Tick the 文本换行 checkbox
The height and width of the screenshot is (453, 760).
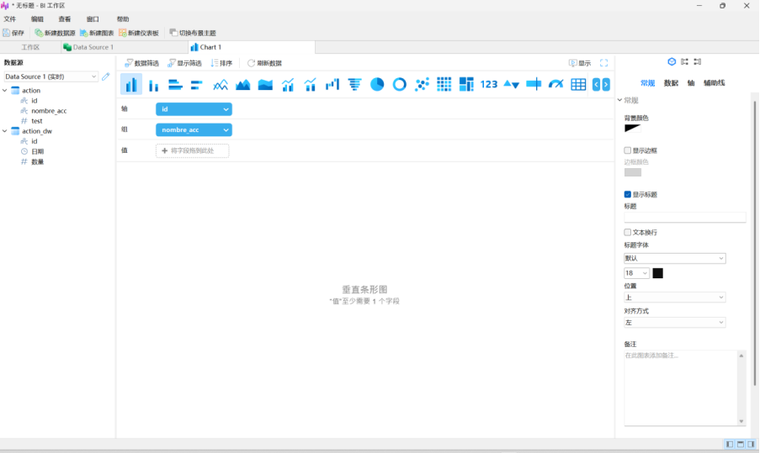(628, 232)
